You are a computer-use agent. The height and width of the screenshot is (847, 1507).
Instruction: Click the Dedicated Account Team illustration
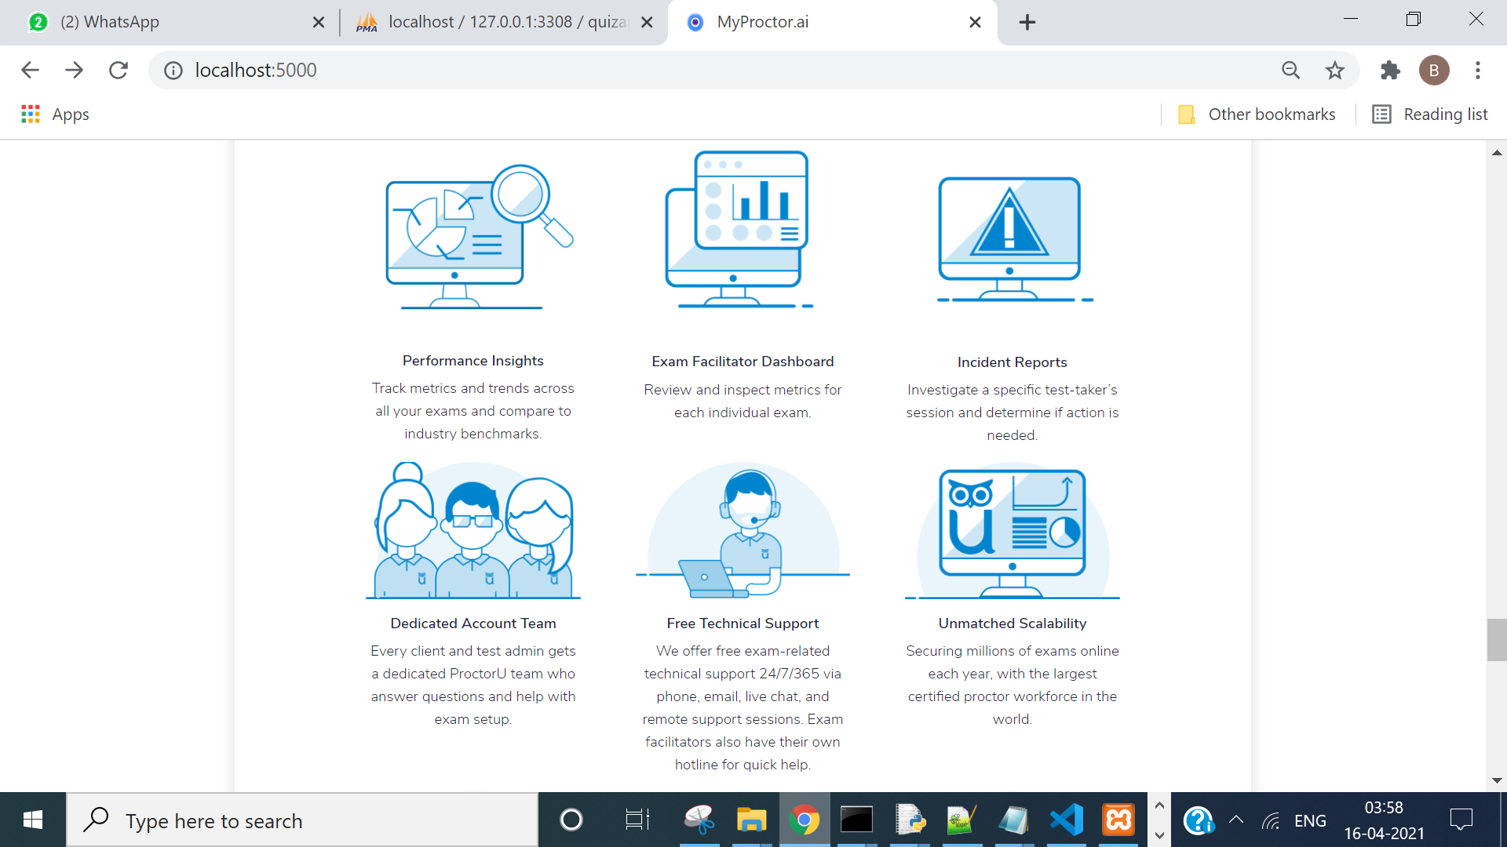tap(473, 531)
